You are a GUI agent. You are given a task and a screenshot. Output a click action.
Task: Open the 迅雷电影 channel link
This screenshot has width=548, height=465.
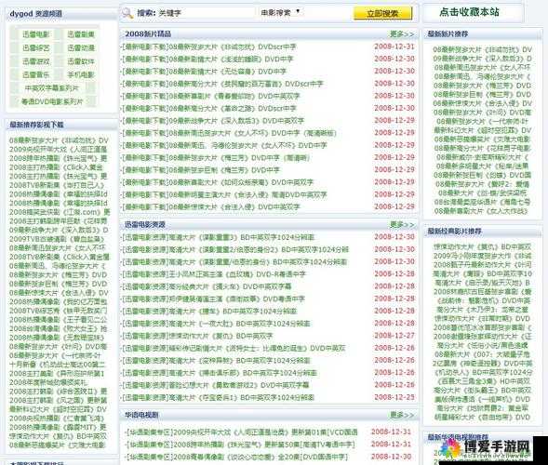(36, 34)
